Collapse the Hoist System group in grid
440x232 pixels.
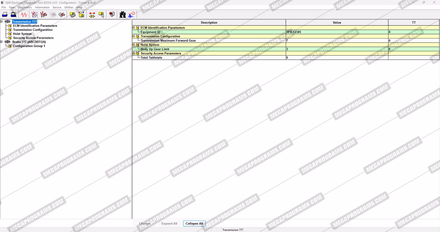(x=134, y=45)
